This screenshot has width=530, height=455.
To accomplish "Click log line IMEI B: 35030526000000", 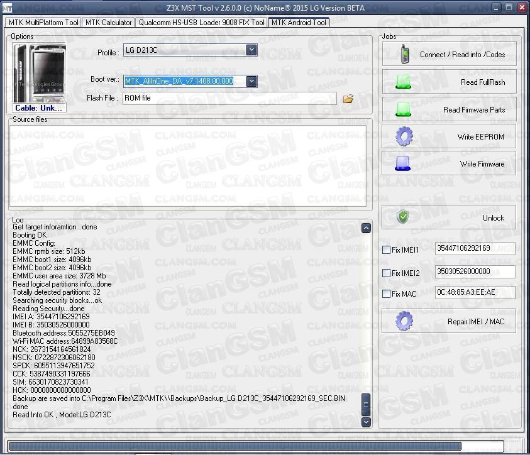I will pos(51,325).
